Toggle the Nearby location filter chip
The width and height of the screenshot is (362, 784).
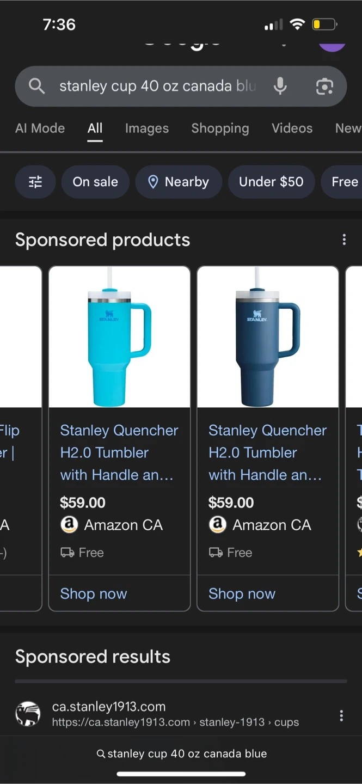click(x=179, y=182)
